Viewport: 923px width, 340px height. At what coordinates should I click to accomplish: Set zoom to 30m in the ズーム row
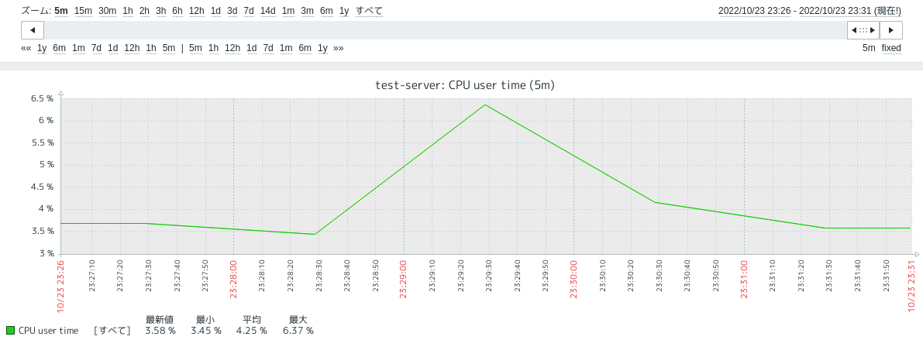(x=107, y=11)
